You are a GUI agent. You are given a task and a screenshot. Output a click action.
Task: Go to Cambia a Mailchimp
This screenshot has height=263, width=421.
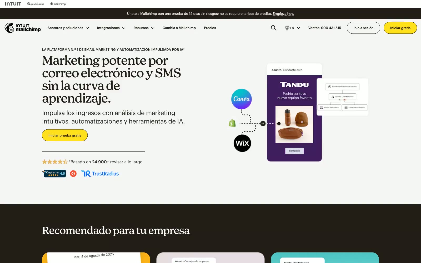179,28
